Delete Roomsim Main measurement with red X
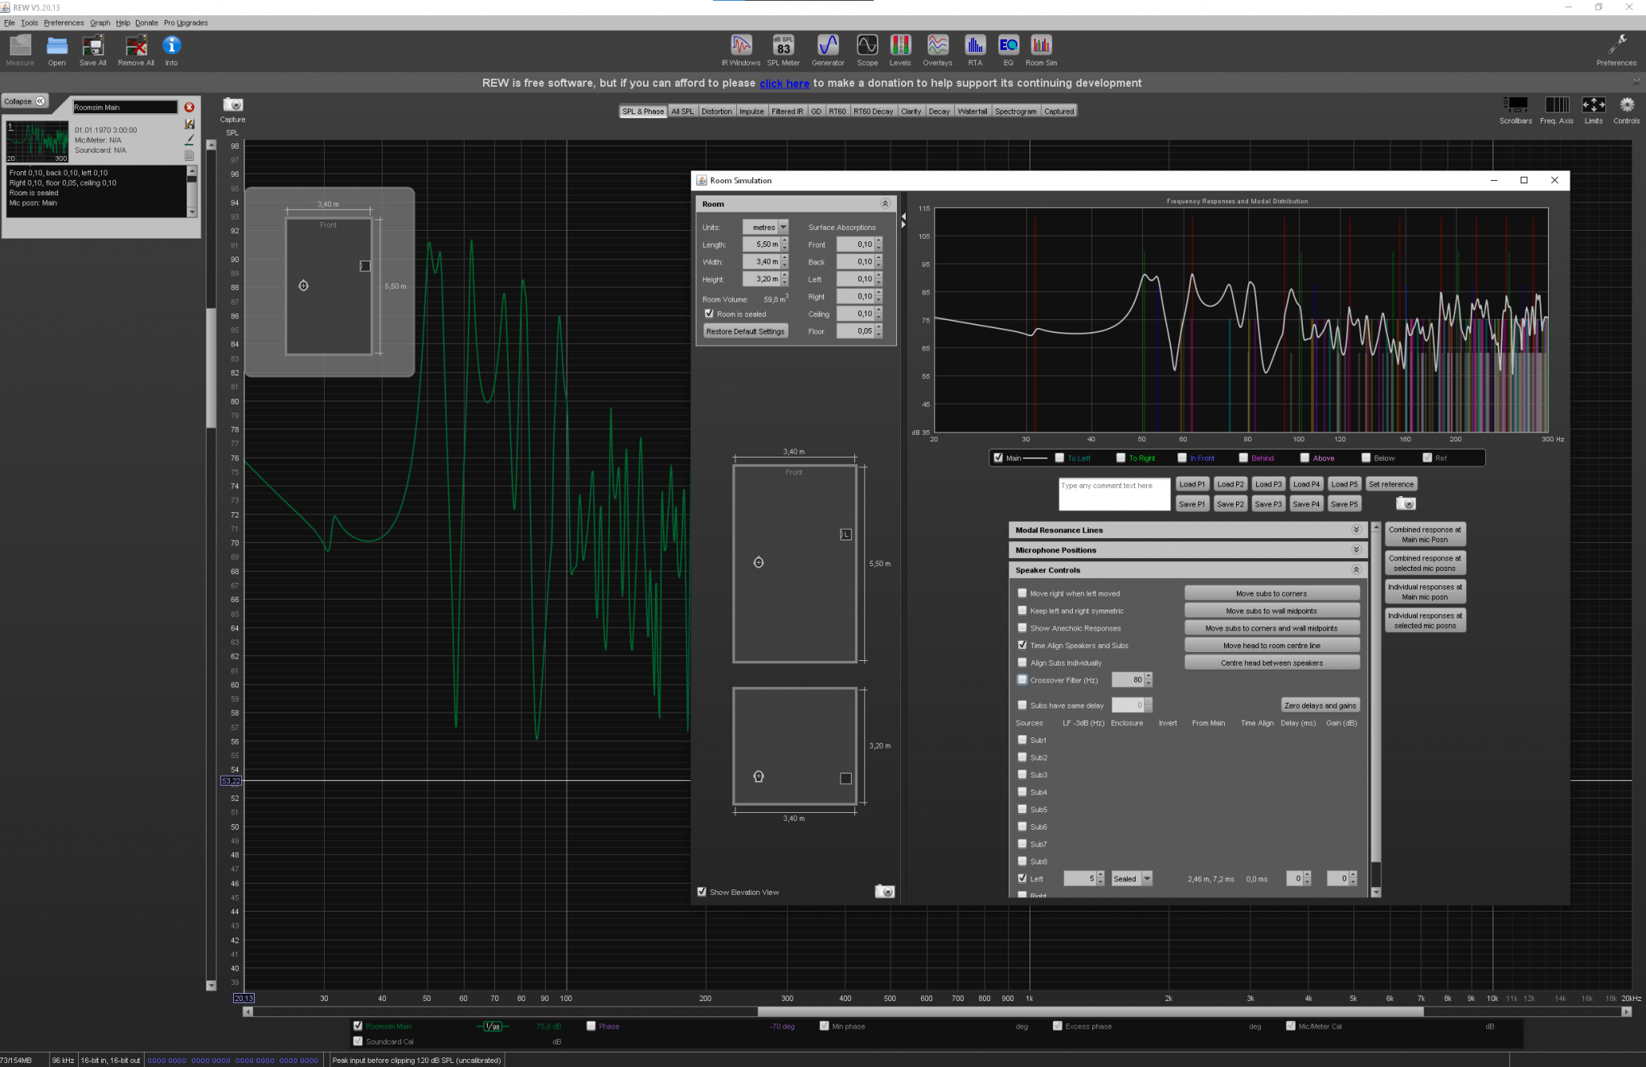This screenshot has height=1067, width=1646. 190,107
